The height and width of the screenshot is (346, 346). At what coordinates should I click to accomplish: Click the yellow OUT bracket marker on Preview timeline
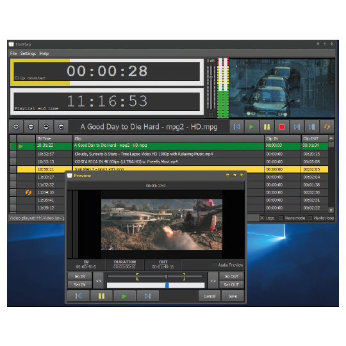coord(184,277)
